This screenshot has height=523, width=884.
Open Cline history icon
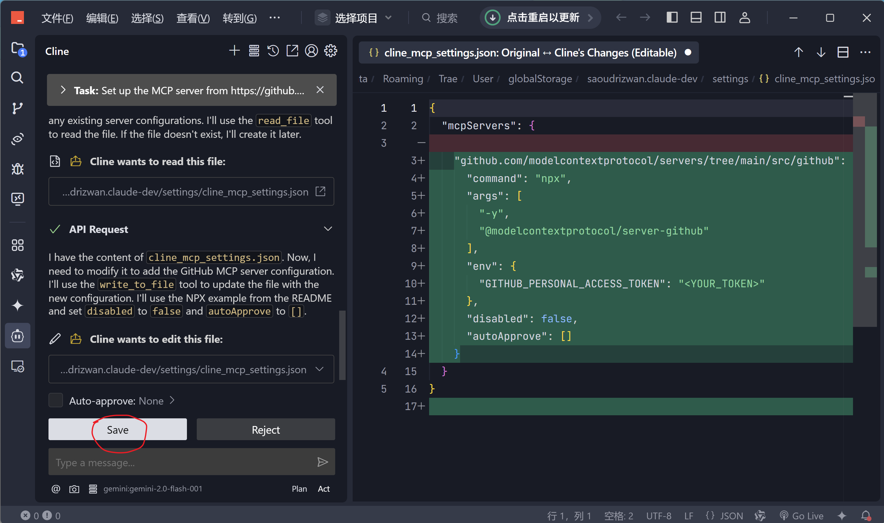(273, 51)
